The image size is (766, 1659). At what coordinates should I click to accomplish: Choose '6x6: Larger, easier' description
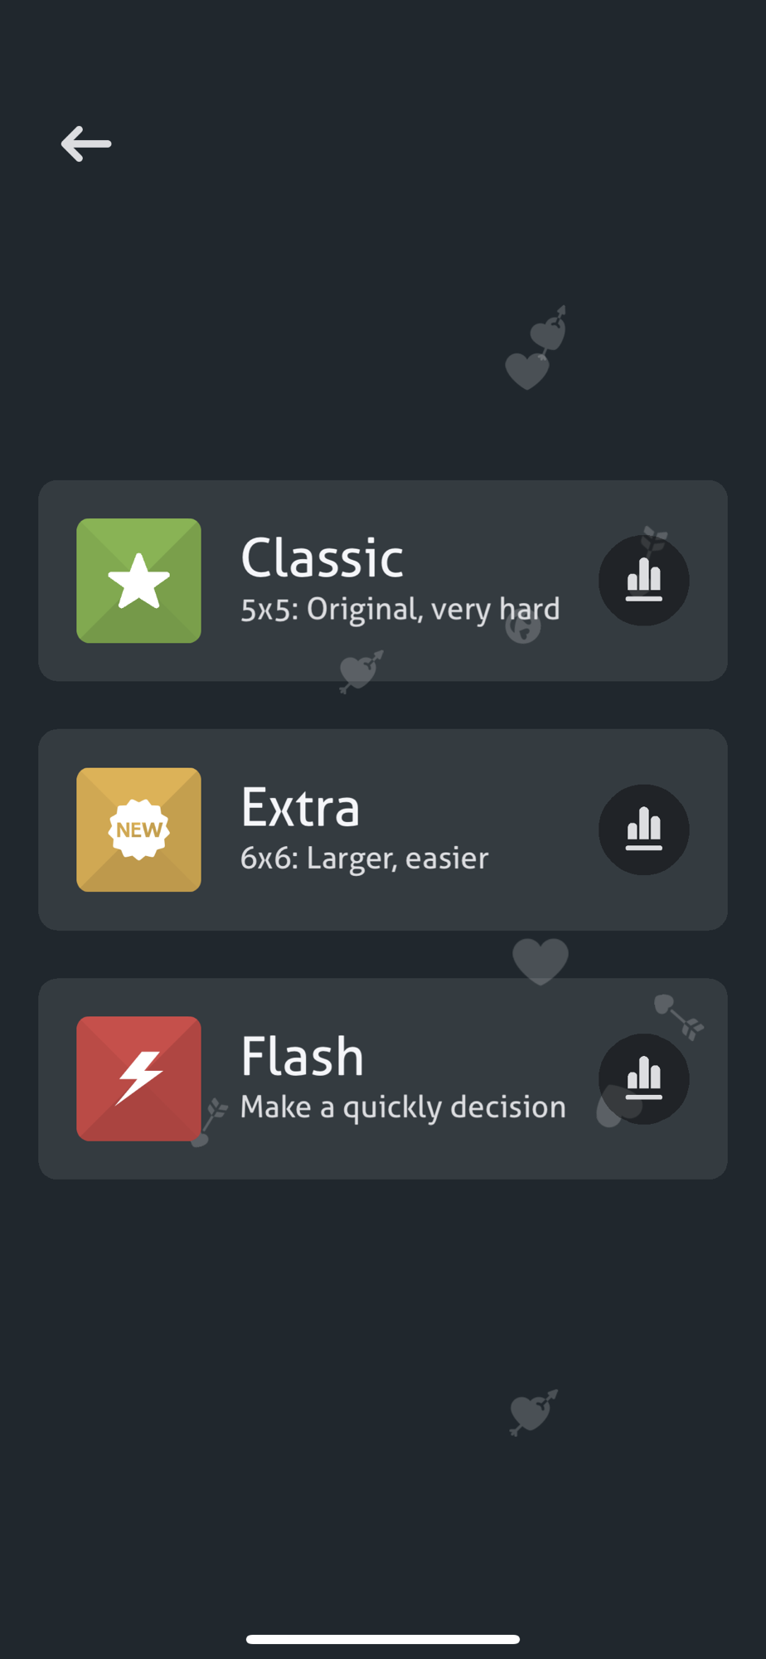364,859
